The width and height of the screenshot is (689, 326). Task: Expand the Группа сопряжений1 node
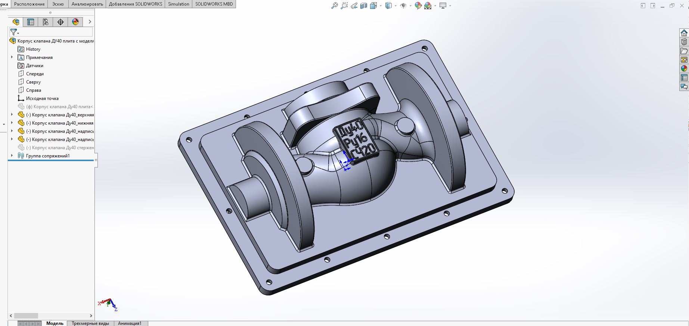click(12, 156)
